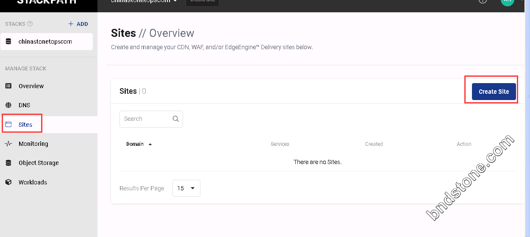Click the header help icon
Viewport: 530px width, 237px height.
pyautogui.click(x=482, y=1)
